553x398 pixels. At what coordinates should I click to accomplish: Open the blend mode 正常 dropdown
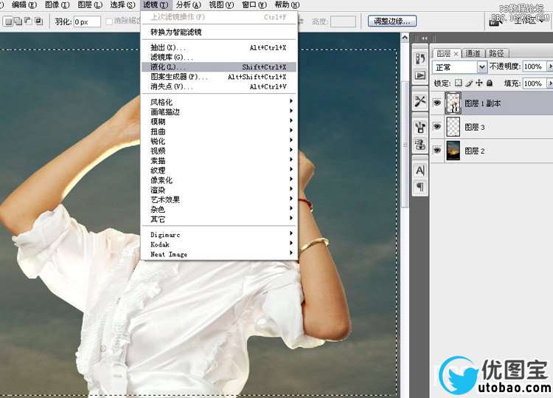pyautogui.click(x=459, y=66)
